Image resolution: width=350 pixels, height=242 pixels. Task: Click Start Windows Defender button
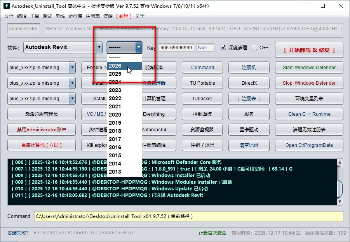pos(309,68)
